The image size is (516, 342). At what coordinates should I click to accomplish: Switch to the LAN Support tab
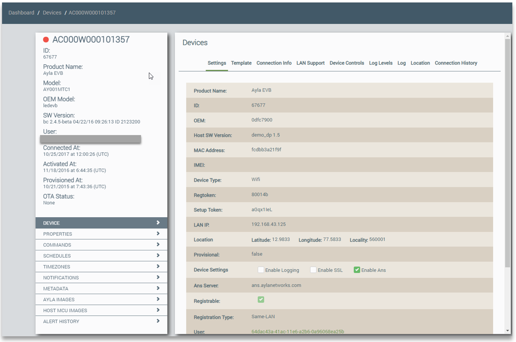(310, 63)
